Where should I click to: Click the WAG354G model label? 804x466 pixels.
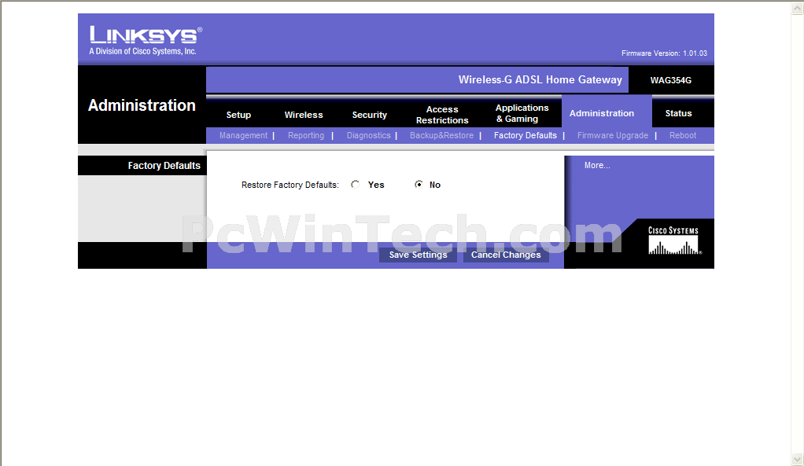pyautogui.click(x=671, y=80)
